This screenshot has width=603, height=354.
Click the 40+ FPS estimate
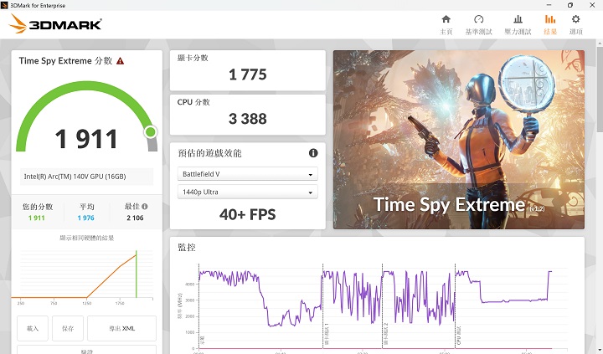click(248, 214)
